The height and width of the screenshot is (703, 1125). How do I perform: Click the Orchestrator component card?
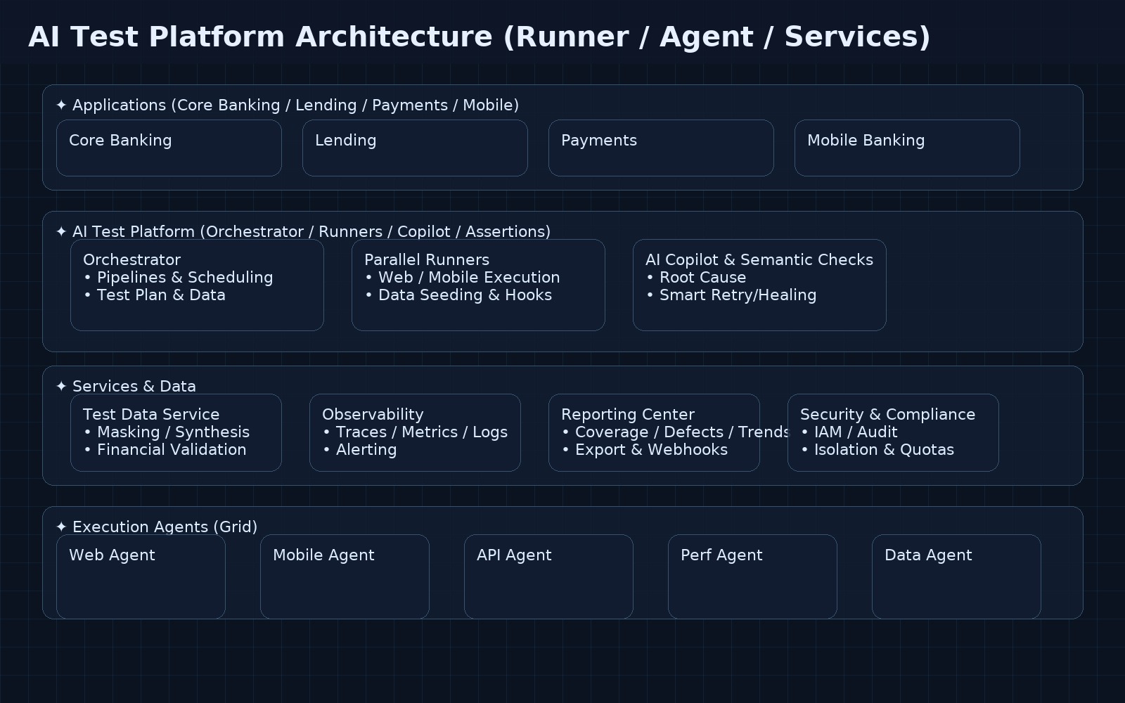pos(197,284)
